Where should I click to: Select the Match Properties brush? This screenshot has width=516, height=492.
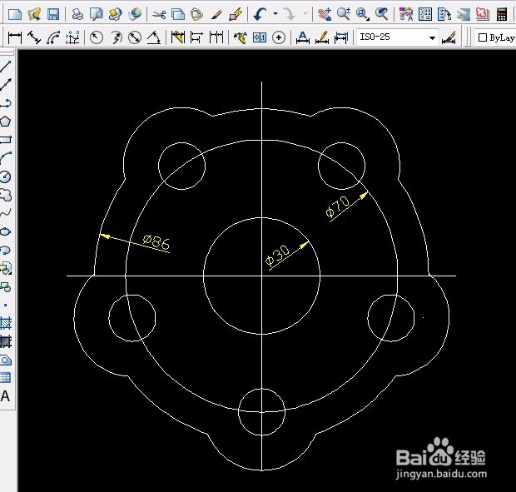[216, 14]
